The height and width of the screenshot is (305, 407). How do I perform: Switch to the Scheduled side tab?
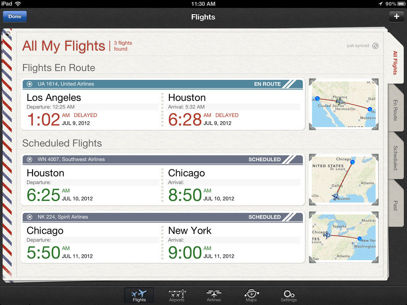pos(395,158)
